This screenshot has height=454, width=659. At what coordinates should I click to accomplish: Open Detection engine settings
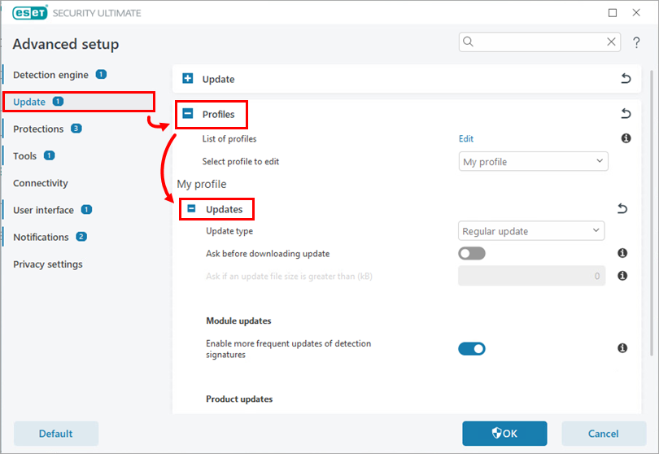click(x=51, y=75)
